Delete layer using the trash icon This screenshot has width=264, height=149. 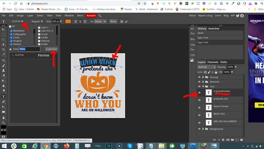(x=241, y=140)
